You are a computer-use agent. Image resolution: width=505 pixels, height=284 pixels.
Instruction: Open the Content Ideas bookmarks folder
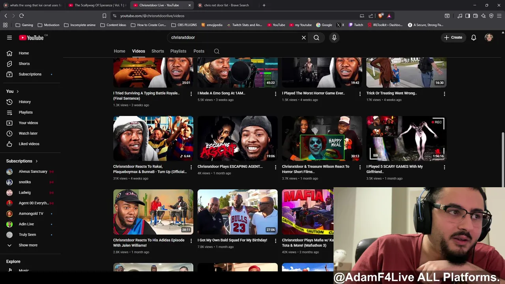tap(113, 25)
